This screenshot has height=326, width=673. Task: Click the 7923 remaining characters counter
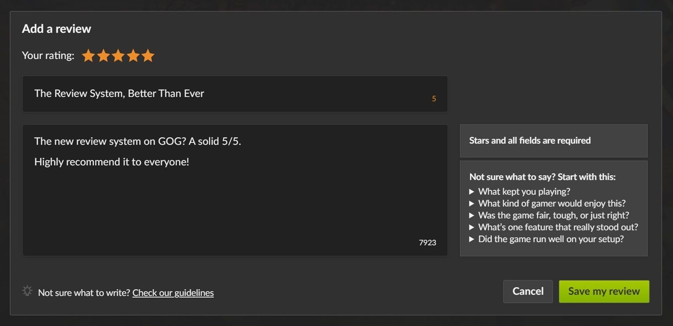click(428, 242)
